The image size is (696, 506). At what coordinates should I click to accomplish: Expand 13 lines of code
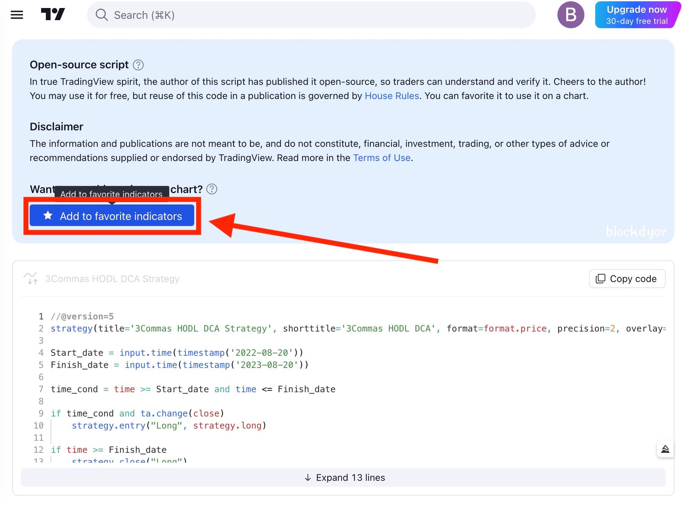pyautogui.click(x=343, y=477)
